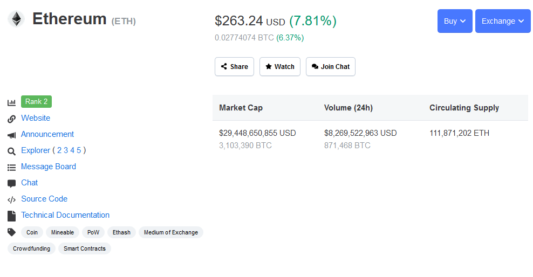Open the fifth Explorer link
Image resolution: width=533 pixels, height=277 pixels.
point(79,150)
